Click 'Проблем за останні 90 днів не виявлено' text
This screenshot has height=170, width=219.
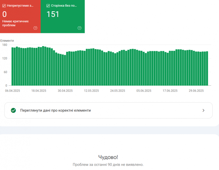click(x=108, y=165)
